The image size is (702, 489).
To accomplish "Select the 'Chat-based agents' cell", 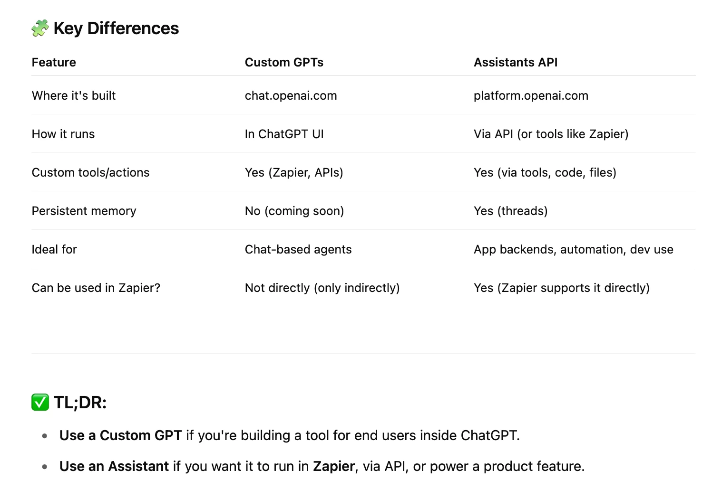I will (298, 249).
